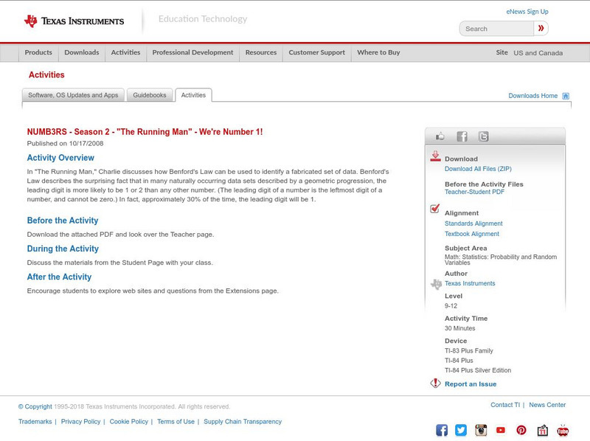Open the Cookie Policy link

[128, 422]
